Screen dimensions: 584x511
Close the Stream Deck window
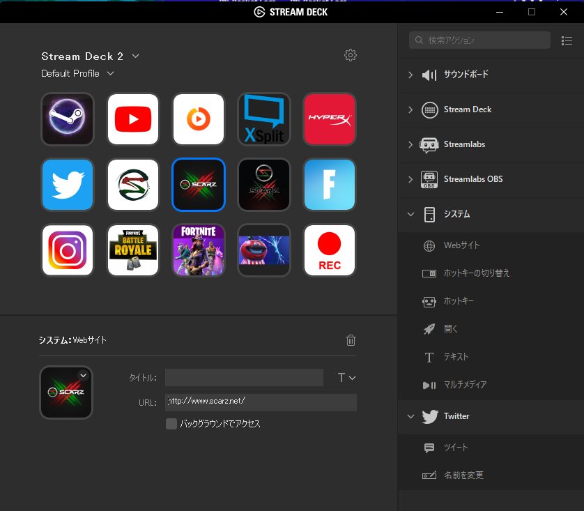click(x=564, y=12)
